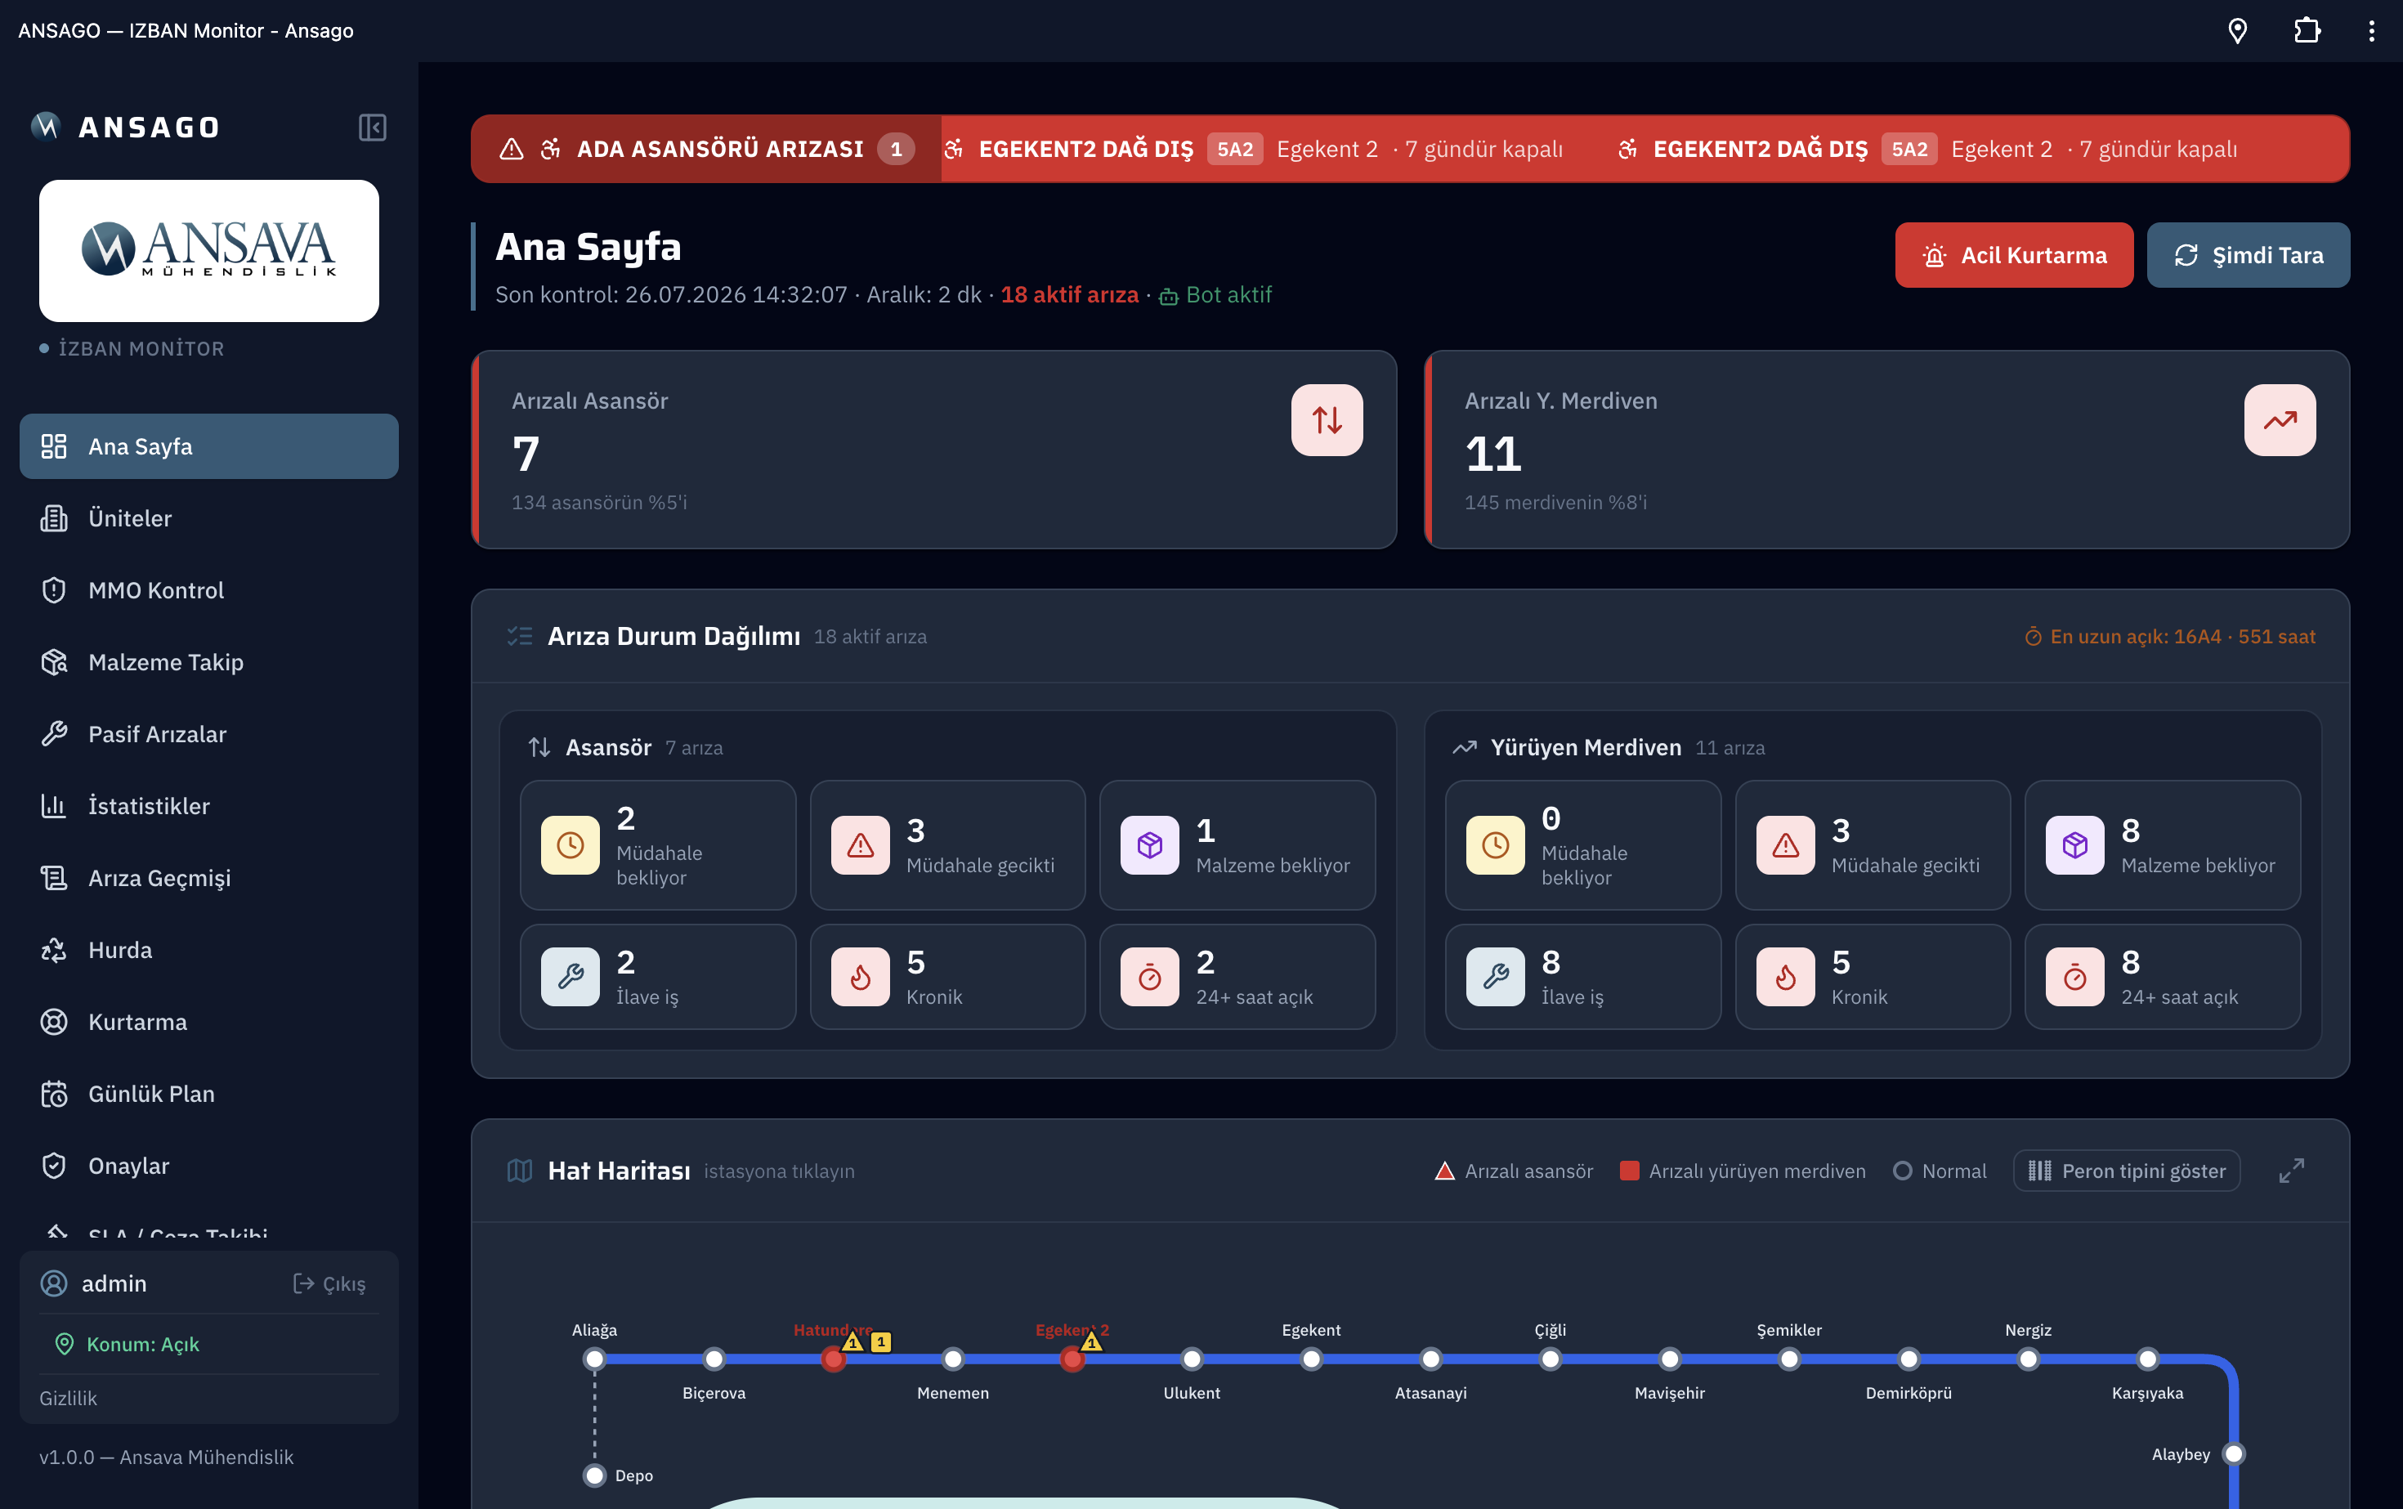The height and width of the screenshot is (1509, 2403).
Task: Expand the ADA ASANSÖRÜ ARIZASI alert banner
Action: 705,149
